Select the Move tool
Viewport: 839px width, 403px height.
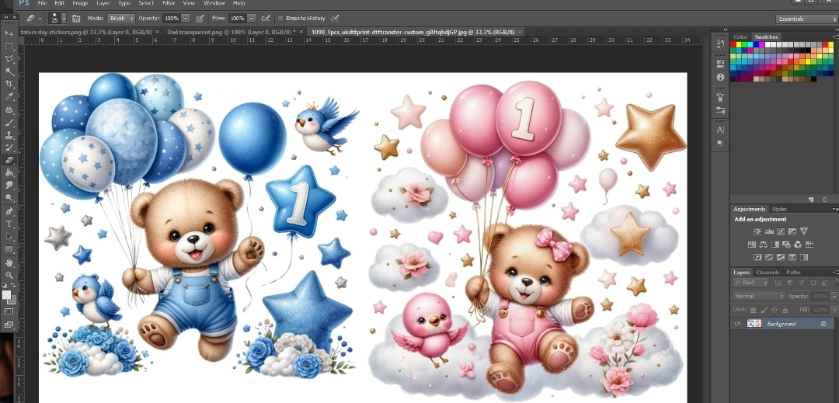[x=9, y=33]
